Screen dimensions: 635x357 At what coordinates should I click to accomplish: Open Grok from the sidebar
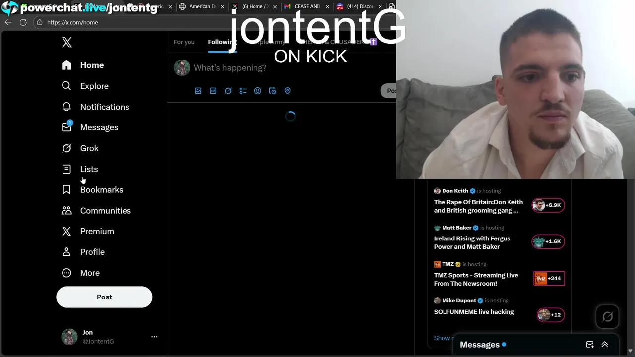tap(80, 148)
